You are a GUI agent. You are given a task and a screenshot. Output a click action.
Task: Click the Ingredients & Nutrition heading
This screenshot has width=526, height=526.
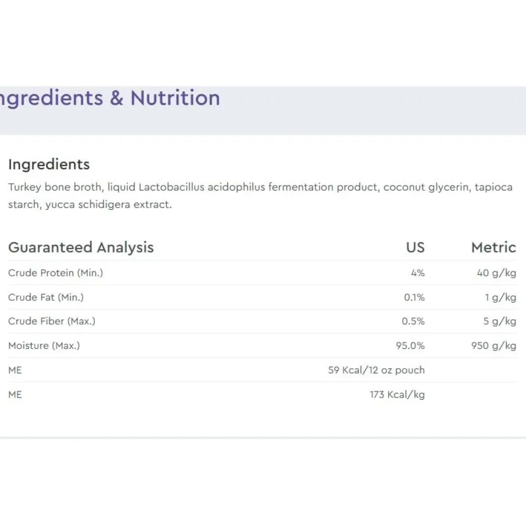coord(110,98)
